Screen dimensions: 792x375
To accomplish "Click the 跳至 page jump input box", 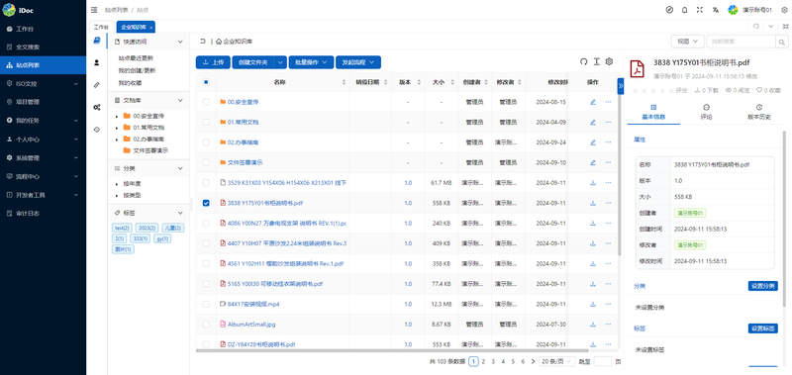I will (x=603, y=361).
